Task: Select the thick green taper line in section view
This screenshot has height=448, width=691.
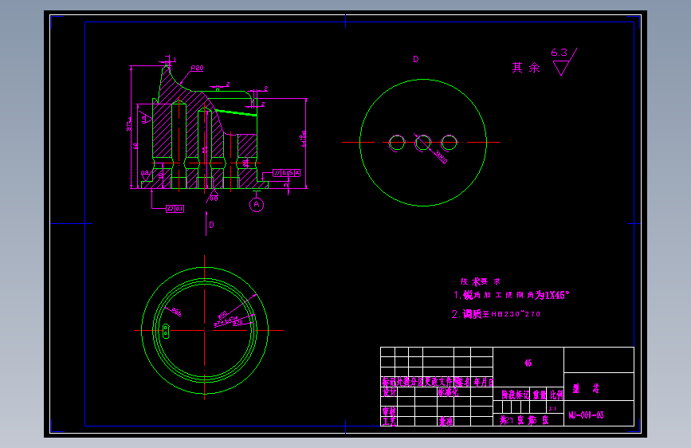Action: [x=235, y=113]
